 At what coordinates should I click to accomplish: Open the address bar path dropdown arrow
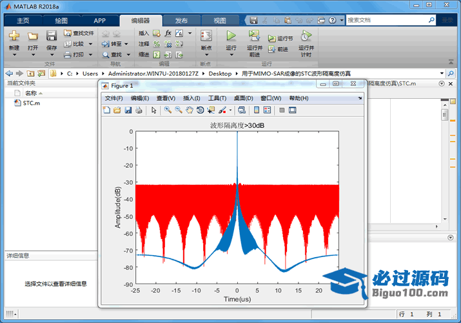(442, 73)
